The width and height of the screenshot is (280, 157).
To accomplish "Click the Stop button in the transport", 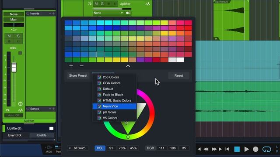I will click(x=237, y=149).
